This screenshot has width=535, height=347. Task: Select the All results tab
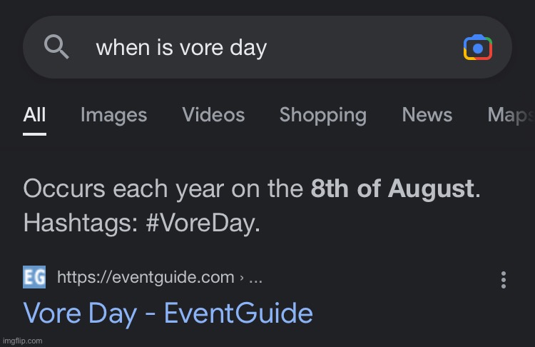34,115
